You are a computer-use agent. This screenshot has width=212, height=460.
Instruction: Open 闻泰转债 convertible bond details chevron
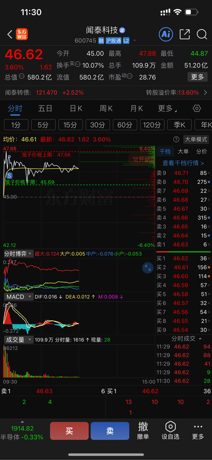[205, 92]
